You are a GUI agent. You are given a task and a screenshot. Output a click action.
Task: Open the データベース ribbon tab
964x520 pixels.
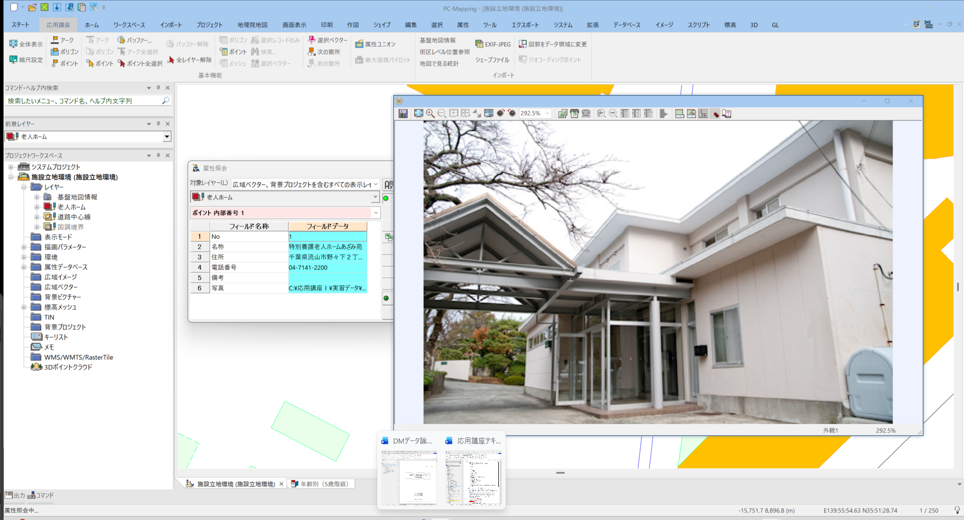click(626, 24)
